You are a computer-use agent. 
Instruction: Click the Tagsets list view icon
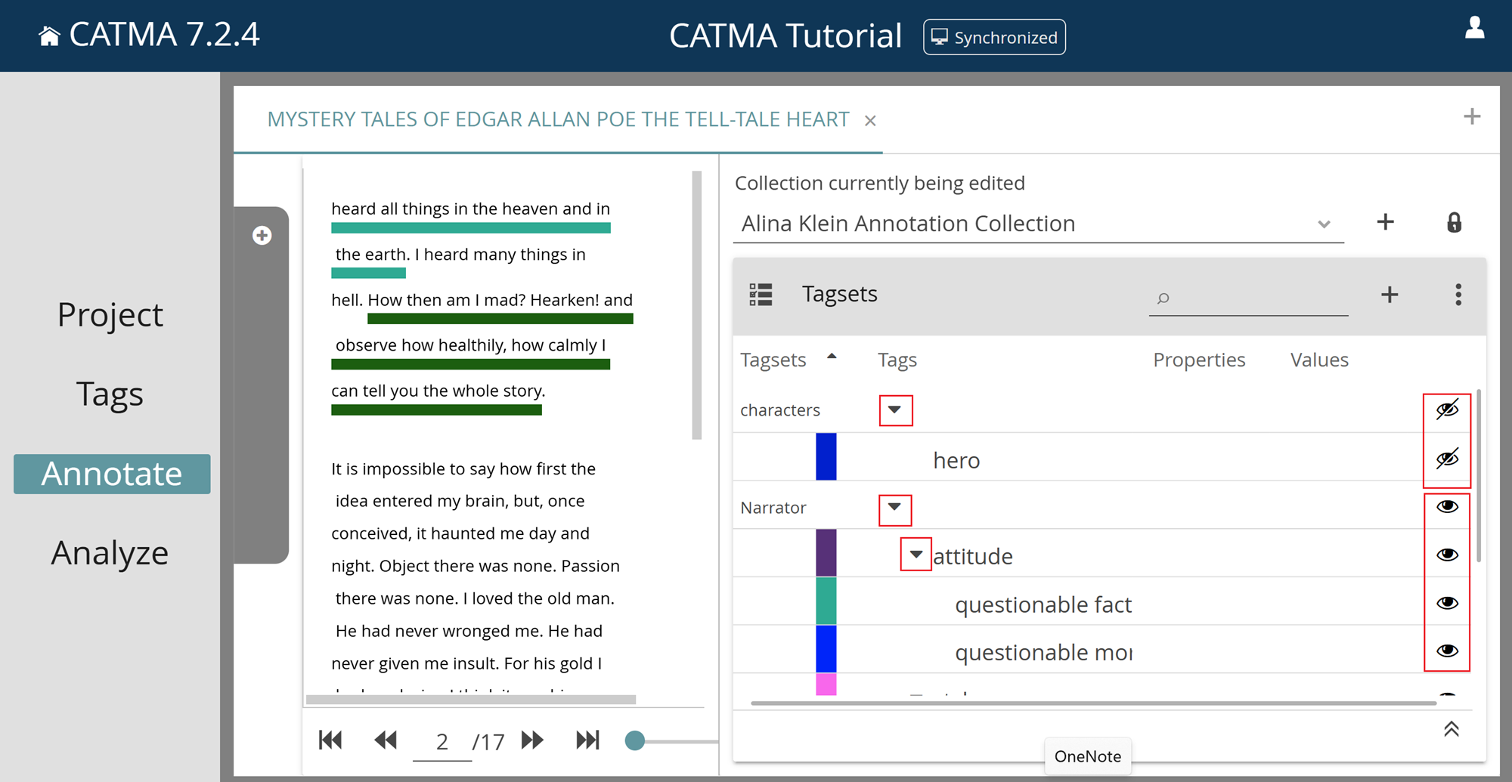(761, 295)
